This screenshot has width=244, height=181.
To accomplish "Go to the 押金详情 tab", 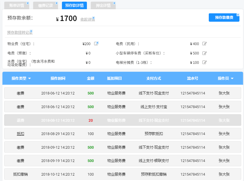I will [103, 5].
